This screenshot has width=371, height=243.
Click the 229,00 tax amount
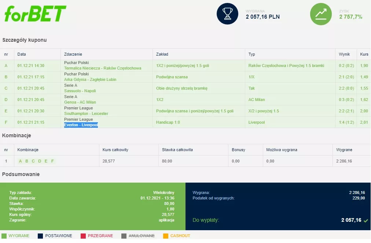click(359, 198)
